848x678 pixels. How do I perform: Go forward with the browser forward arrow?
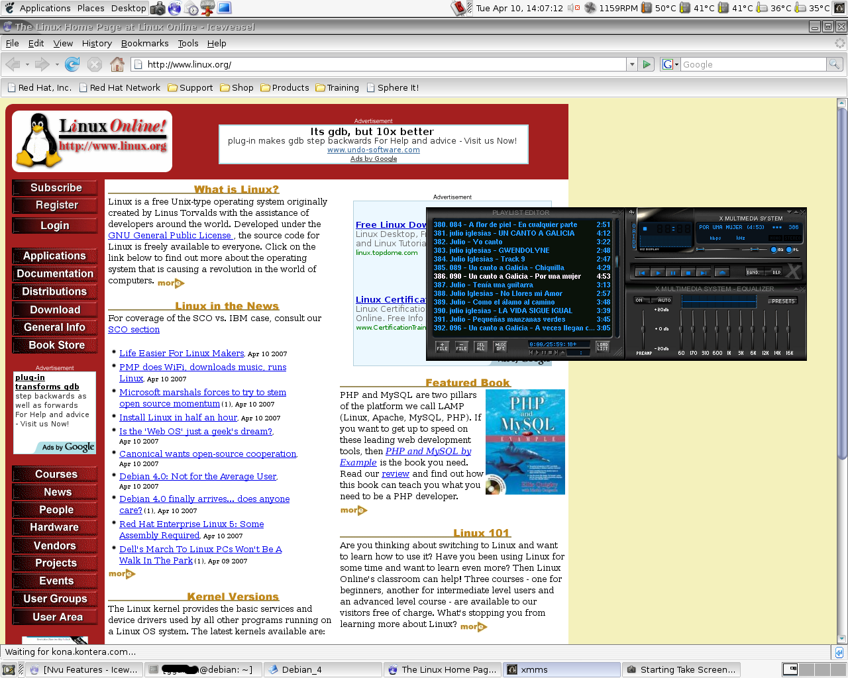(x=42, y=64)
